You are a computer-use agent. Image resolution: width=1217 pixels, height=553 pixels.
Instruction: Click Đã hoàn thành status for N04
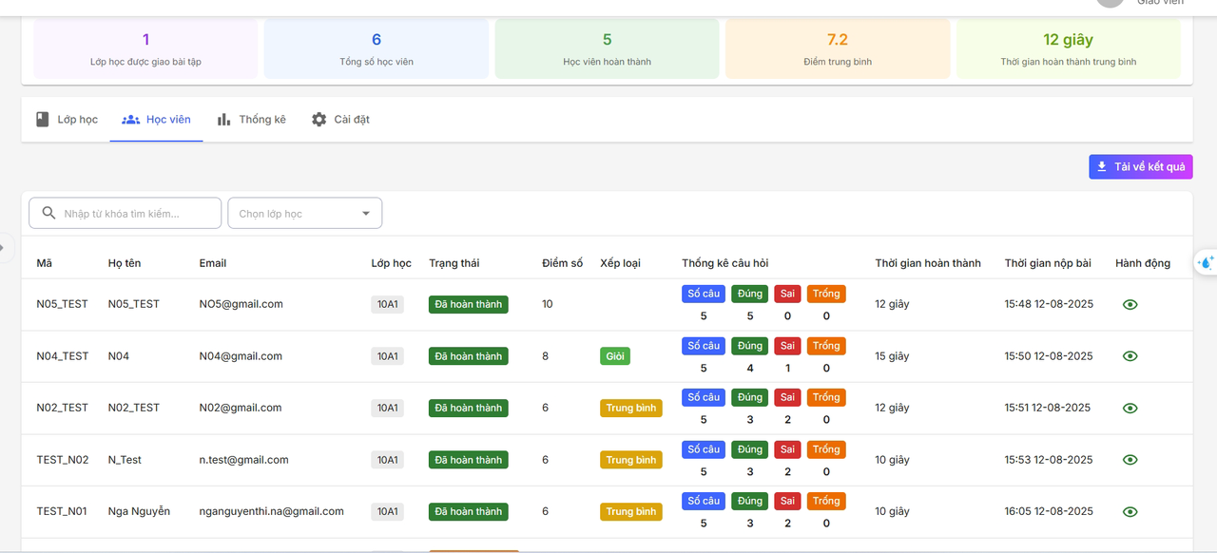469,356
